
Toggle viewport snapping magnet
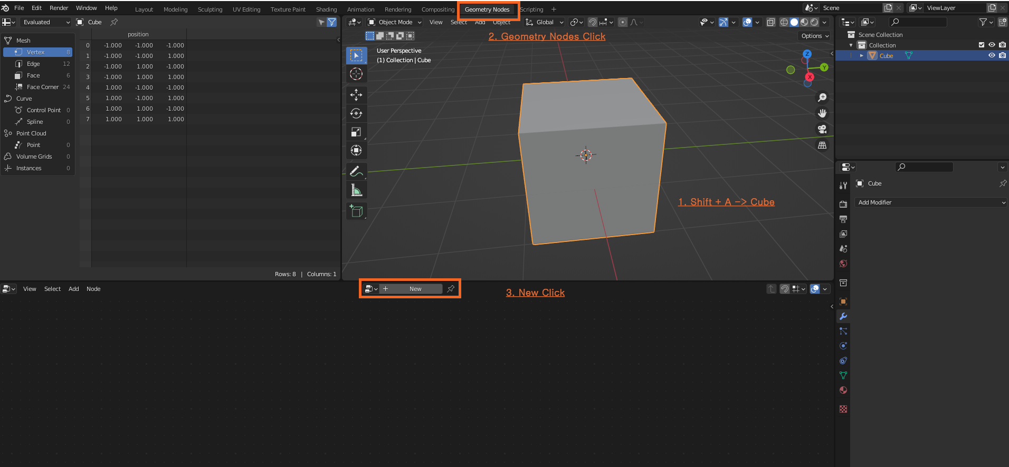tap(593, 22)
